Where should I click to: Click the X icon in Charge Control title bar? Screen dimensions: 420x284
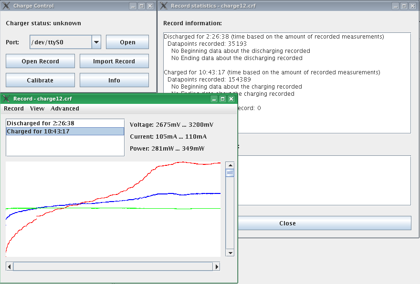[6, 6]
